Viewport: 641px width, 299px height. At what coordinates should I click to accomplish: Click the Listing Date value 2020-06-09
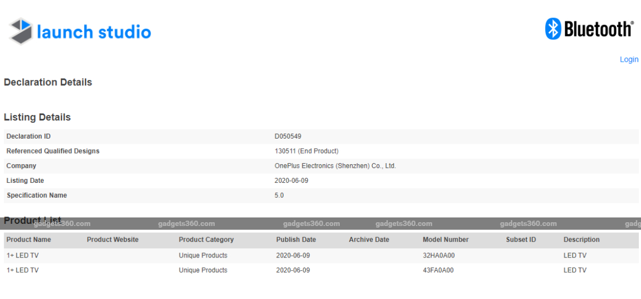coord(291,181)
